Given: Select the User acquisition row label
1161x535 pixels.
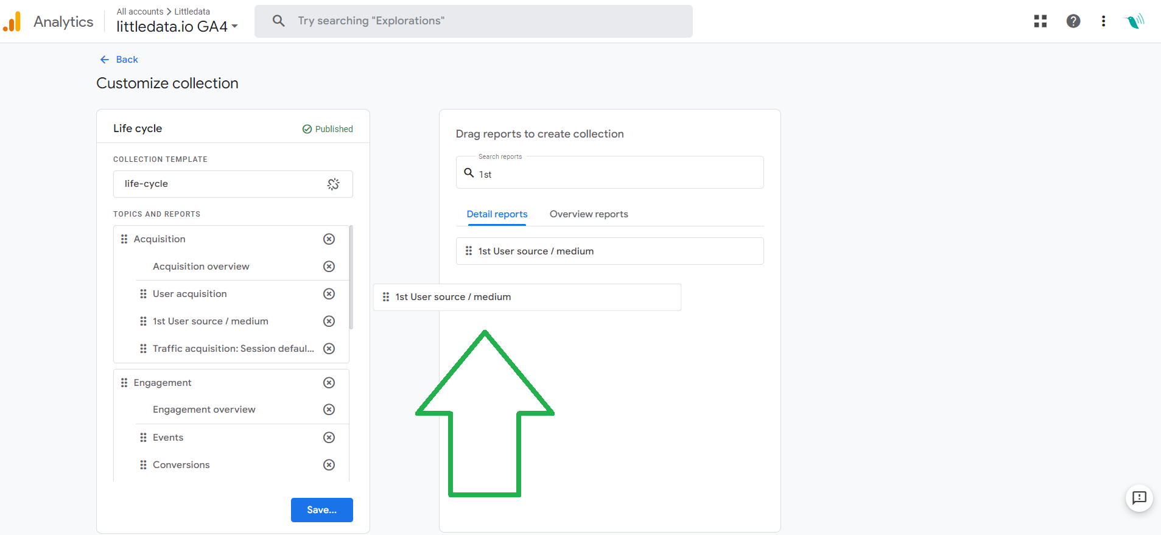Looking at the screenshot, I should tap(190, 294).
